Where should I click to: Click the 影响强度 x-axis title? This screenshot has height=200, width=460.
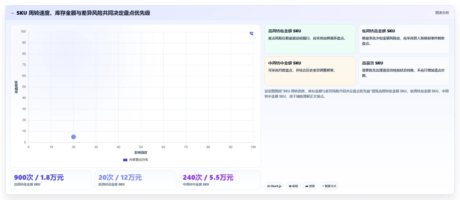coord(141,153)
